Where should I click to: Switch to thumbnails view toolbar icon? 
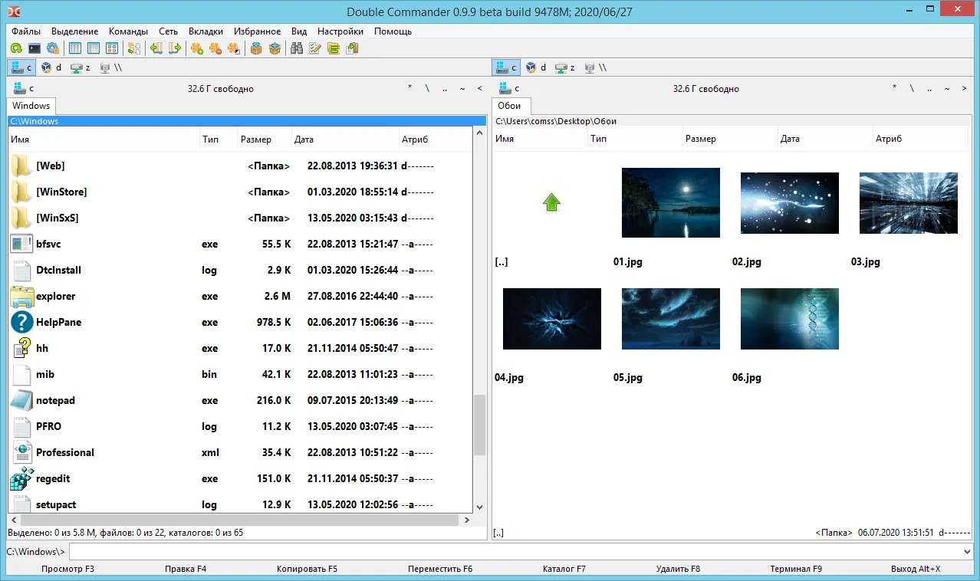pos(112,48)
